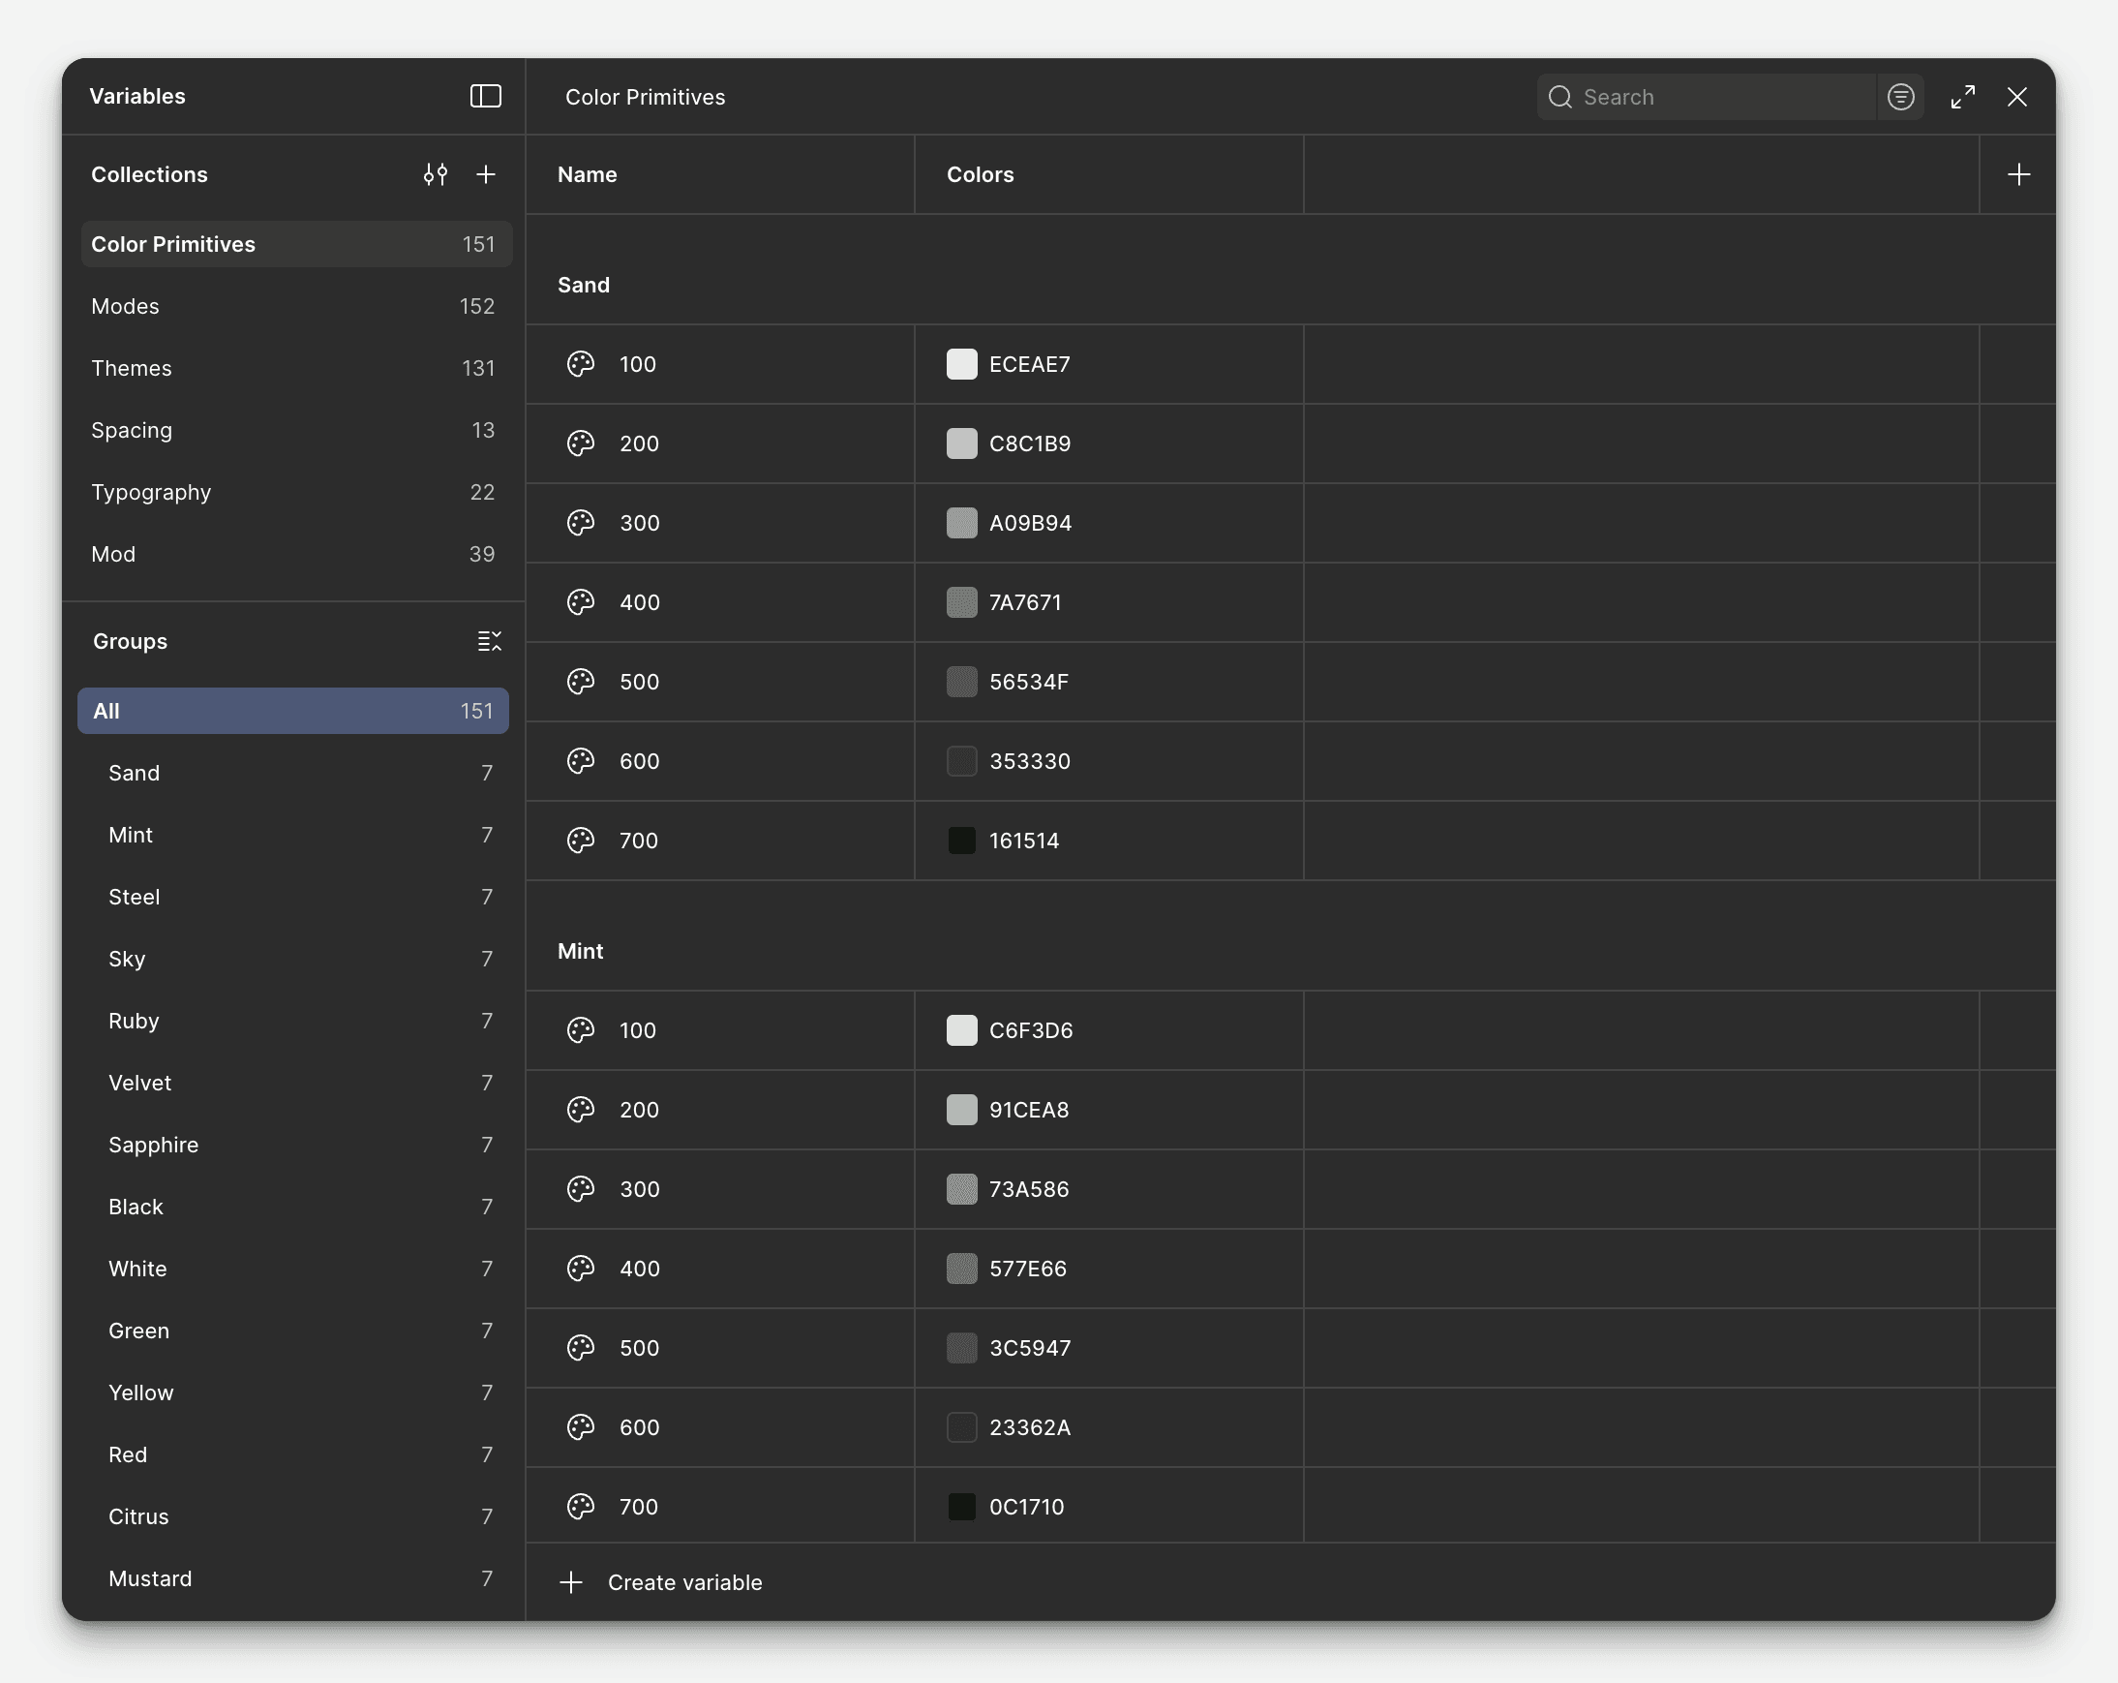Toggle the sidebar panel icon
This screenshot has width=2118, height=1683.
pos(485,96)
